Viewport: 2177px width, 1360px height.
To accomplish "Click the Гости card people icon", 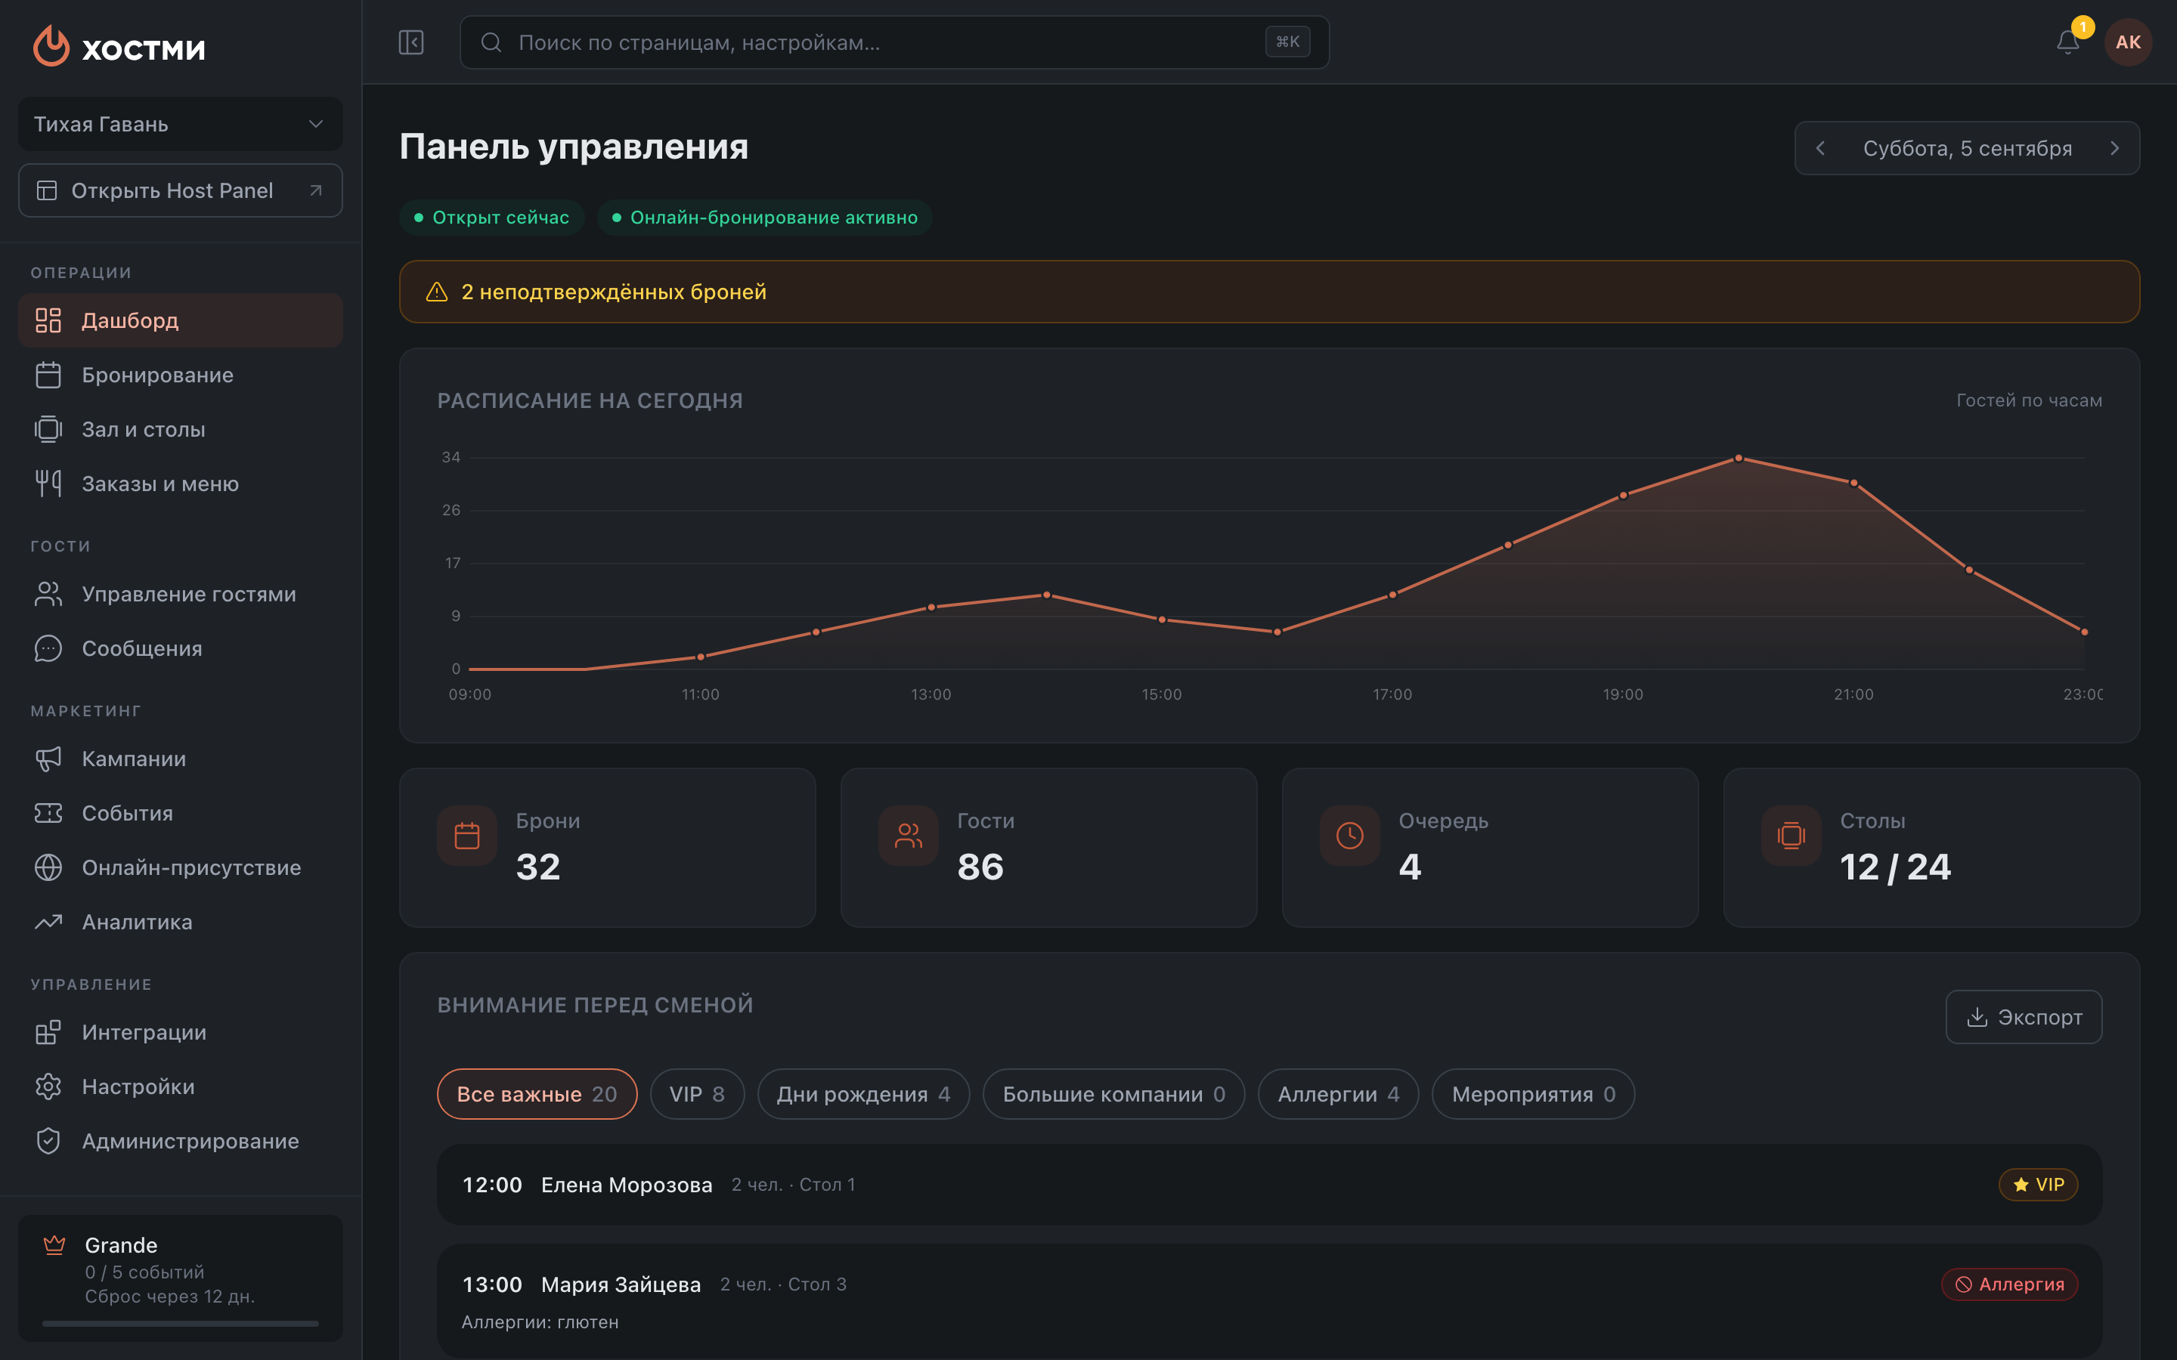I will pos(908,836).
